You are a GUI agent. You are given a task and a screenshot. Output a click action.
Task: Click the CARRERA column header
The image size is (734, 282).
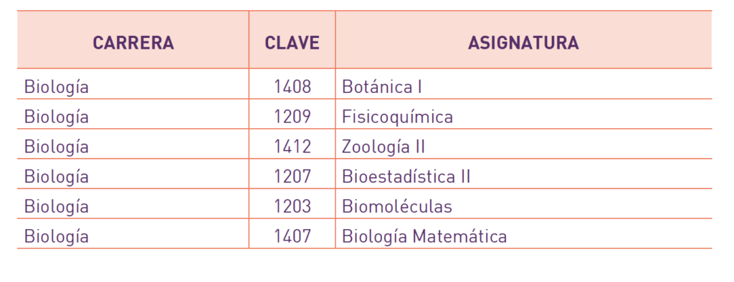coord(133,43)
